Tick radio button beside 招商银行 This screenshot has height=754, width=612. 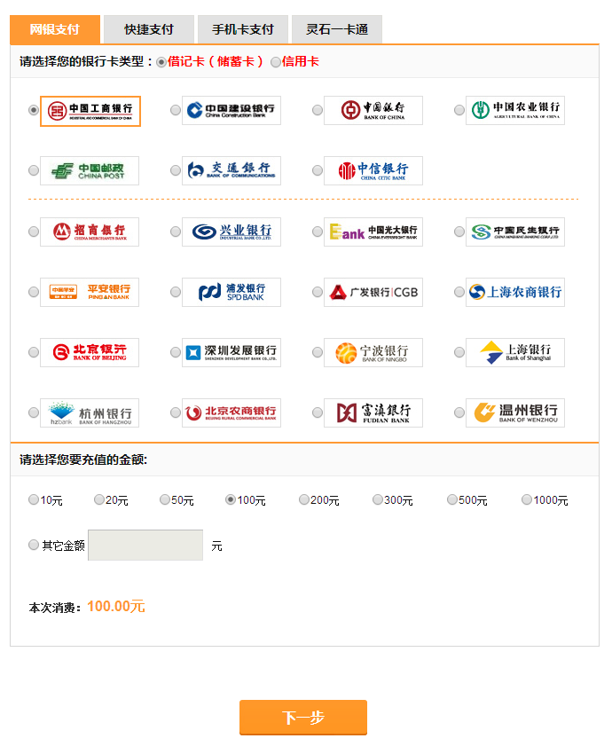coord(33,232)
